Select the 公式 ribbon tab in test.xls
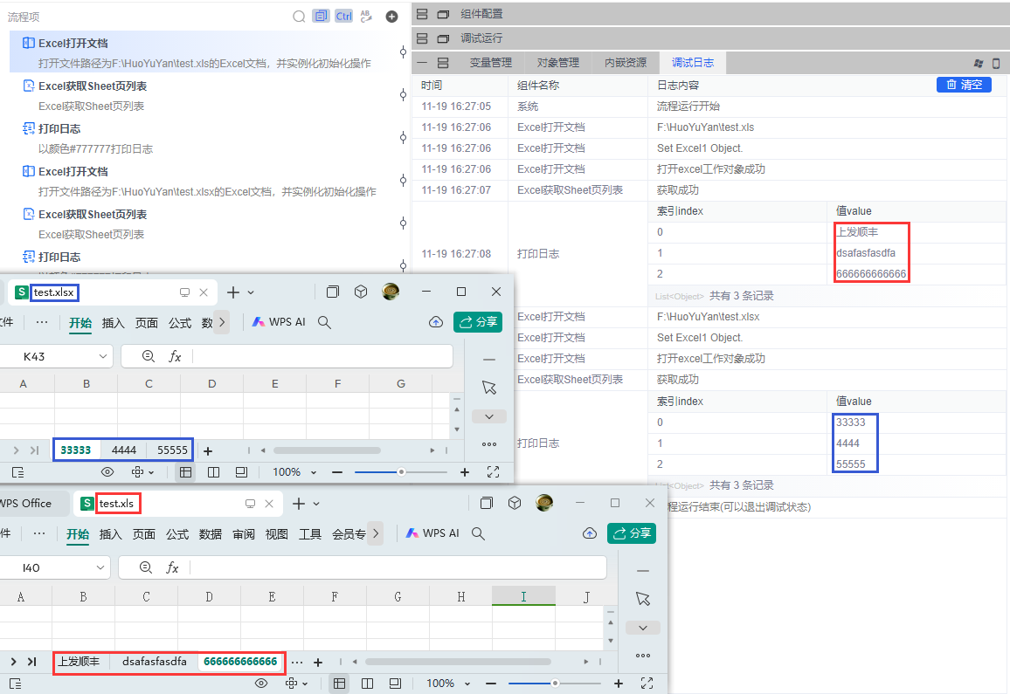Image resolution: width=1010 pixels, height=694 pixels. pos(179,534)
